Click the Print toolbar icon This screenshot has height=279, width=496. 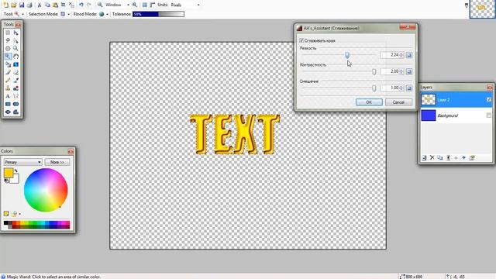(x=29, y=5)
